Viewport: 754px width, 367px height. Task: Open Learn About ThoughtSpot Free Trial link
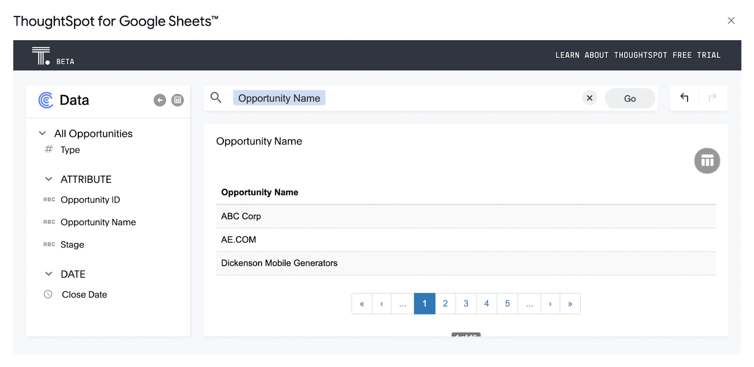(638, 55)
